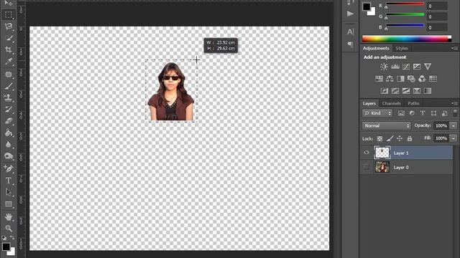460x258 pixels.
Task: Select the Blur tool
Action: pyautogui.click(x=9, y=145)
